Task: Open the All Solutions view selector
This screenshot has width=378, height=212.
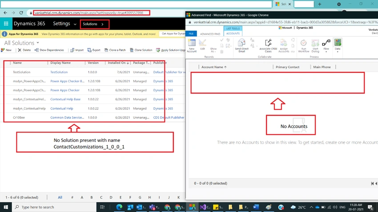Action: 21,43
